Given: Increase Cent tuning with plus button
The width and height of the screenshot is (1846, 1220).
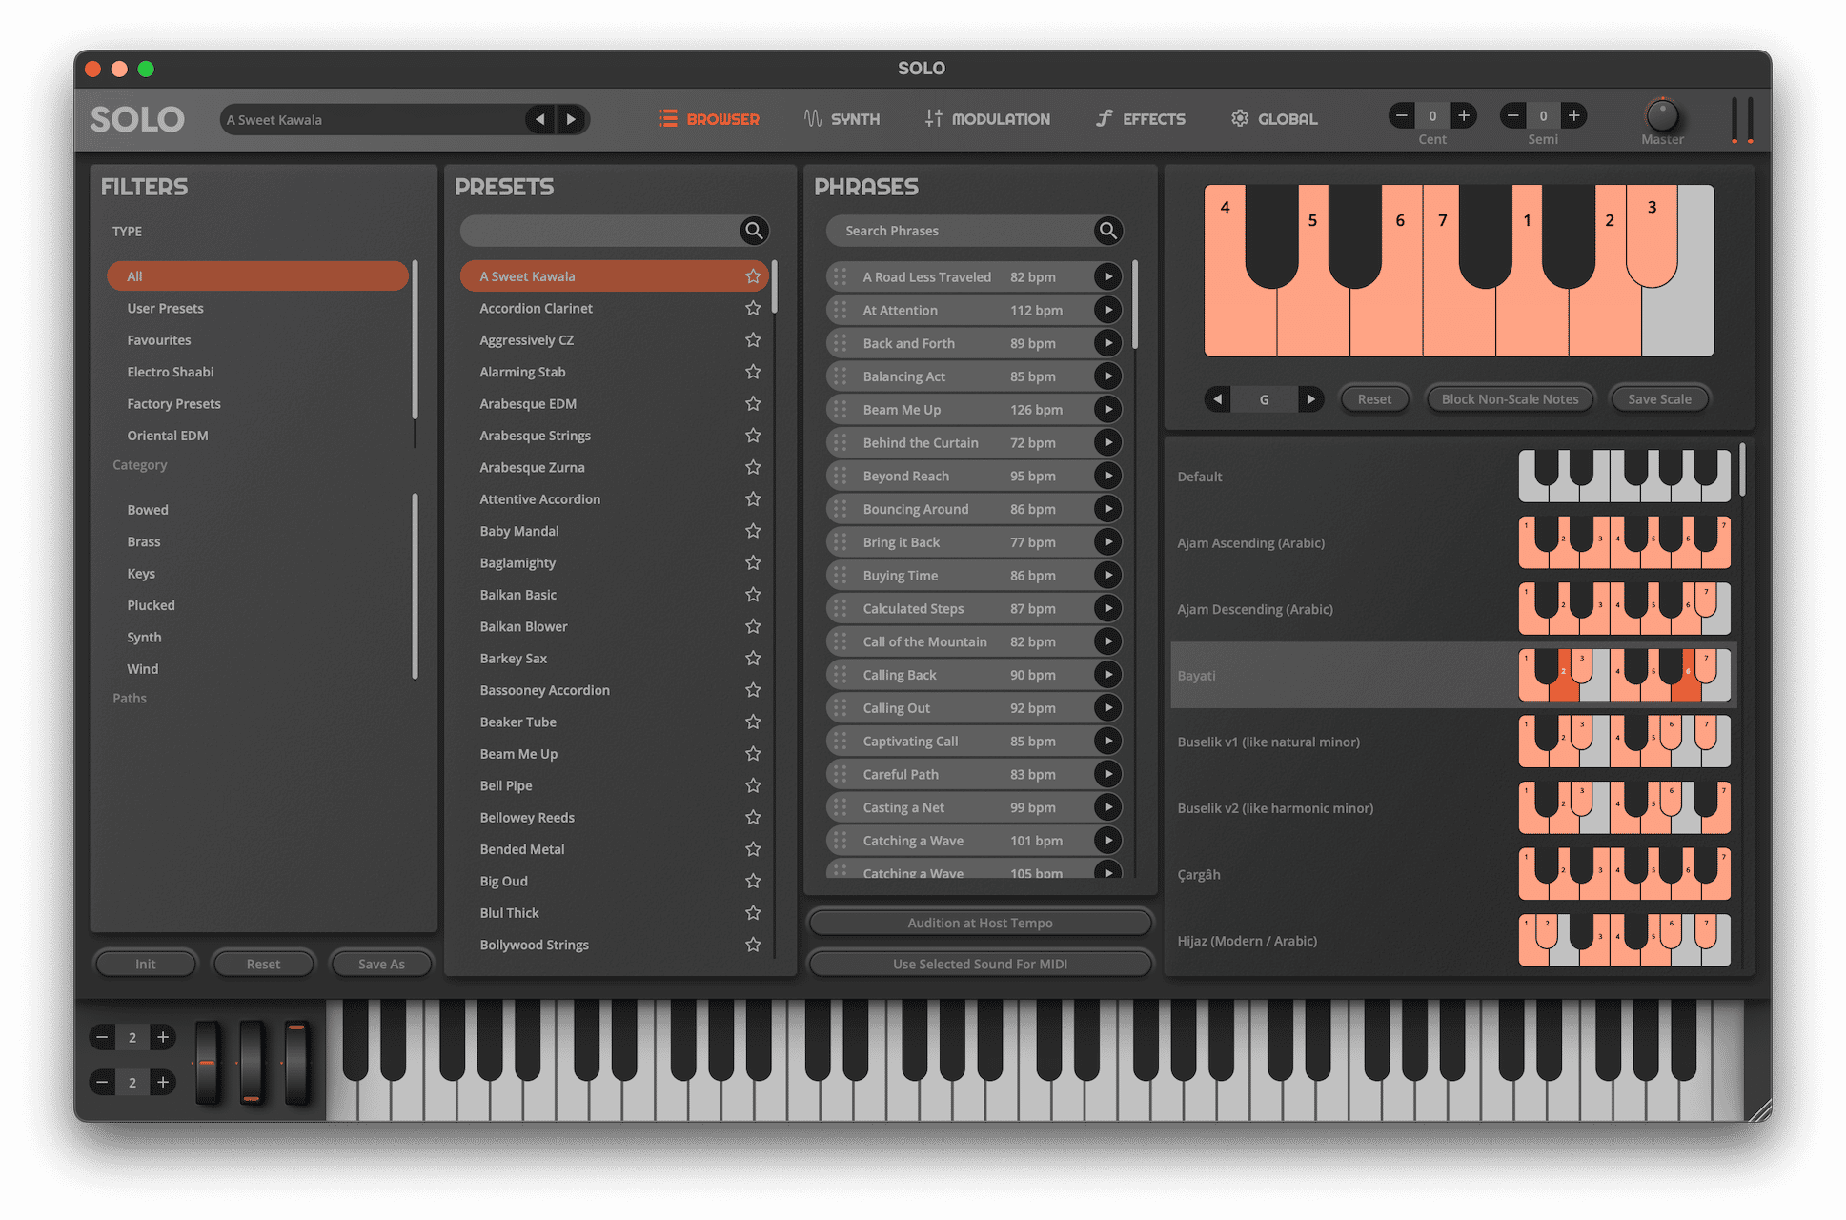Looking at the screenshot, I should pos(1464,116).
